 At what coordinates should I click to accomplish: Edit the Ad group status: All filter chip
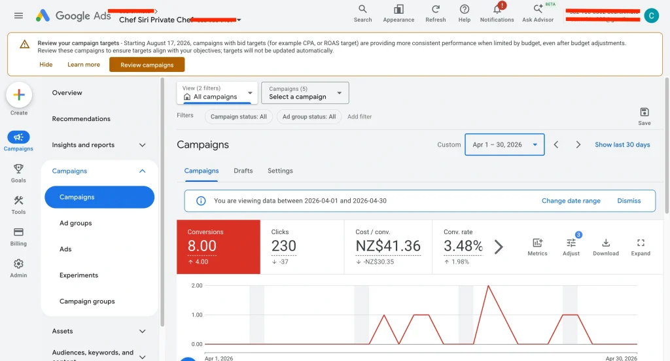coord(309,116)
